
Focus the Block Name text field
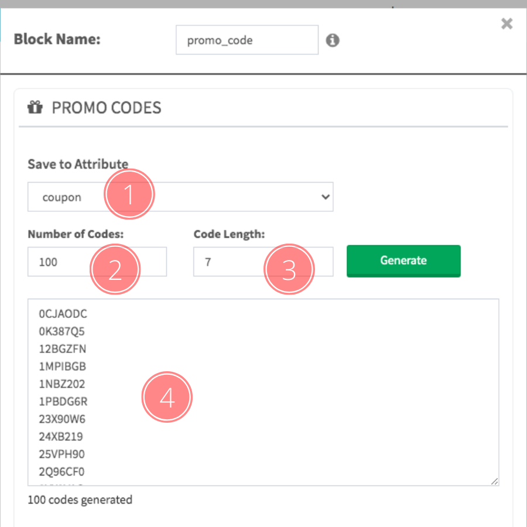tap(247, 40)
